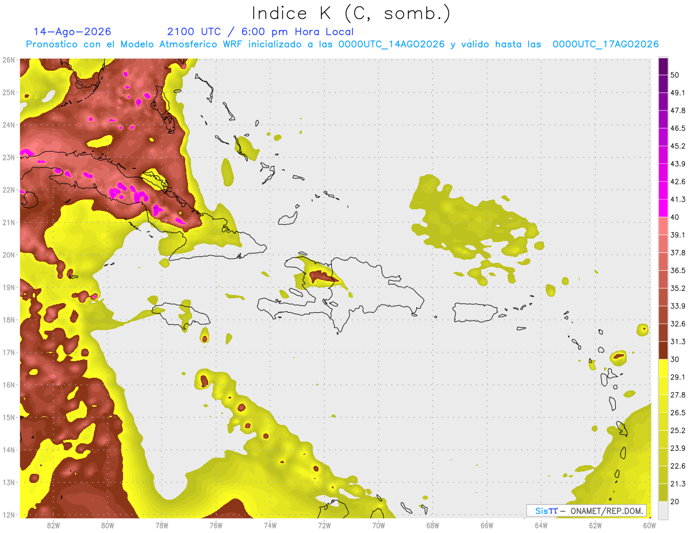Click the colorbar value '43.9'
690x533 pixels.
[x=678, y=164]
